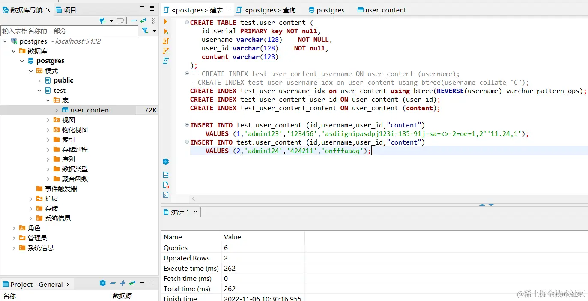Toggle link with editor in navigator
Screen dimensions: 588x301
pyautogui.click(x=143, y=21)
